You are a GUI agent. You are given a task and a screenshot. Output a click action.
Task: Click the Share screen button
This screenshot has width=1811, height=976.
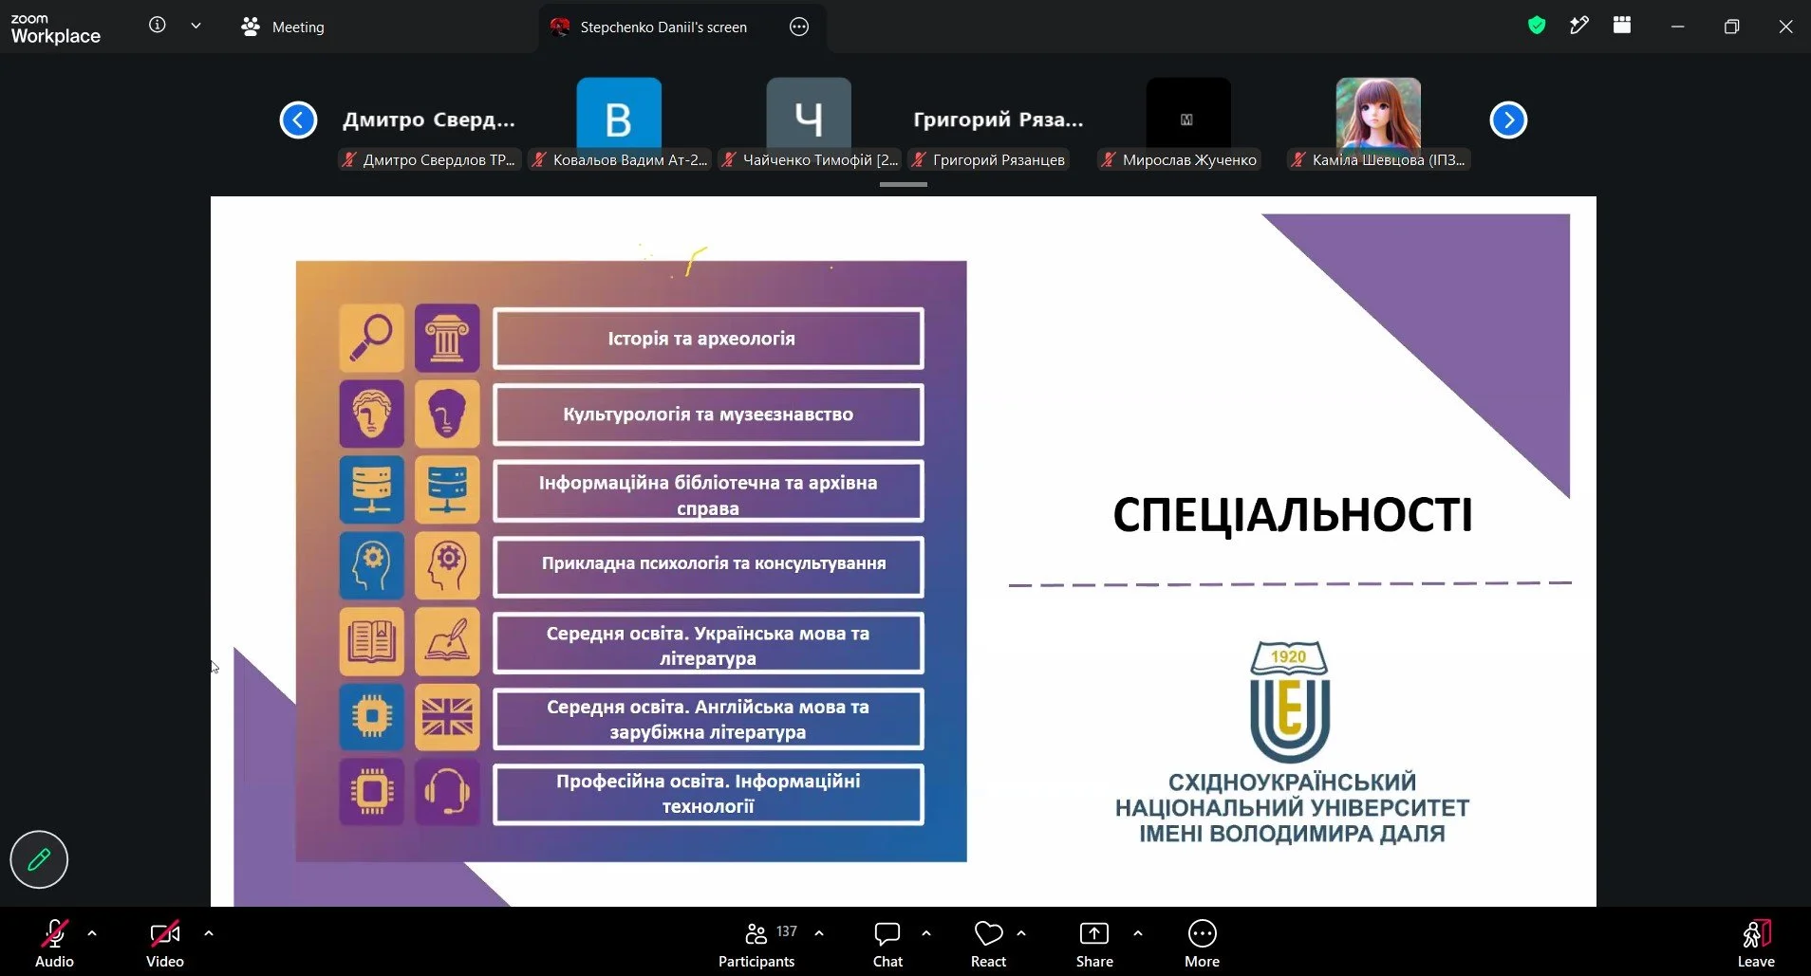[x=1094, y=944]
